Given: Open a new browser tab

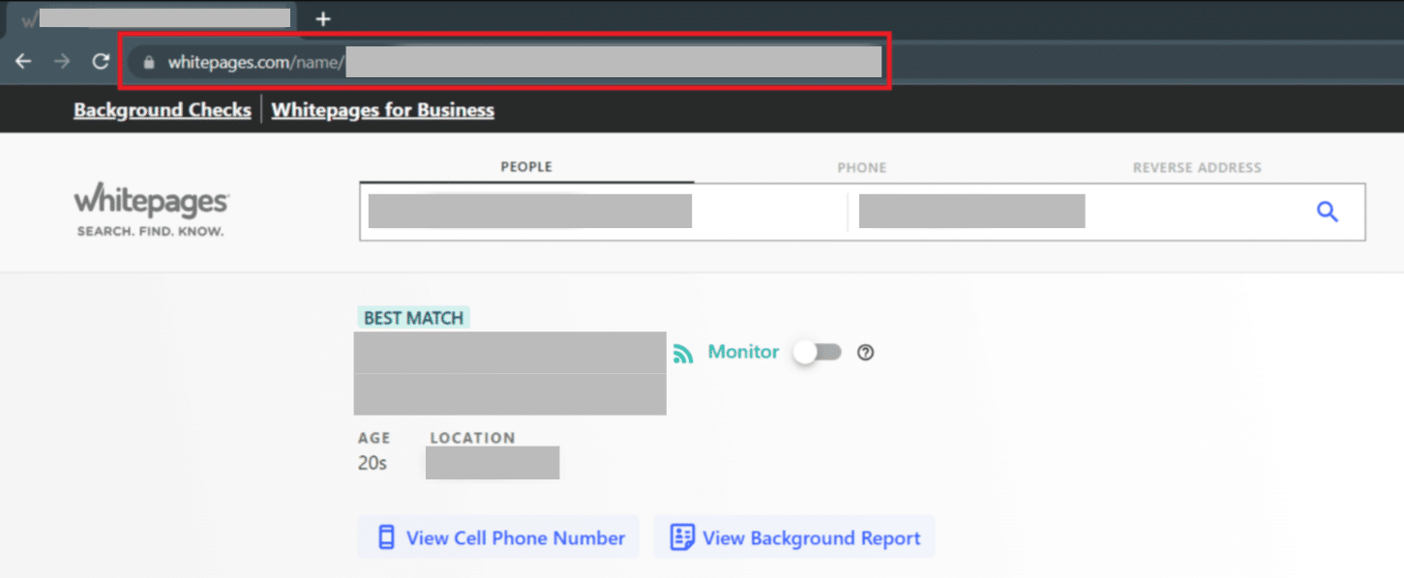Looking at the screenshot, I should click(x=323, y=18).
